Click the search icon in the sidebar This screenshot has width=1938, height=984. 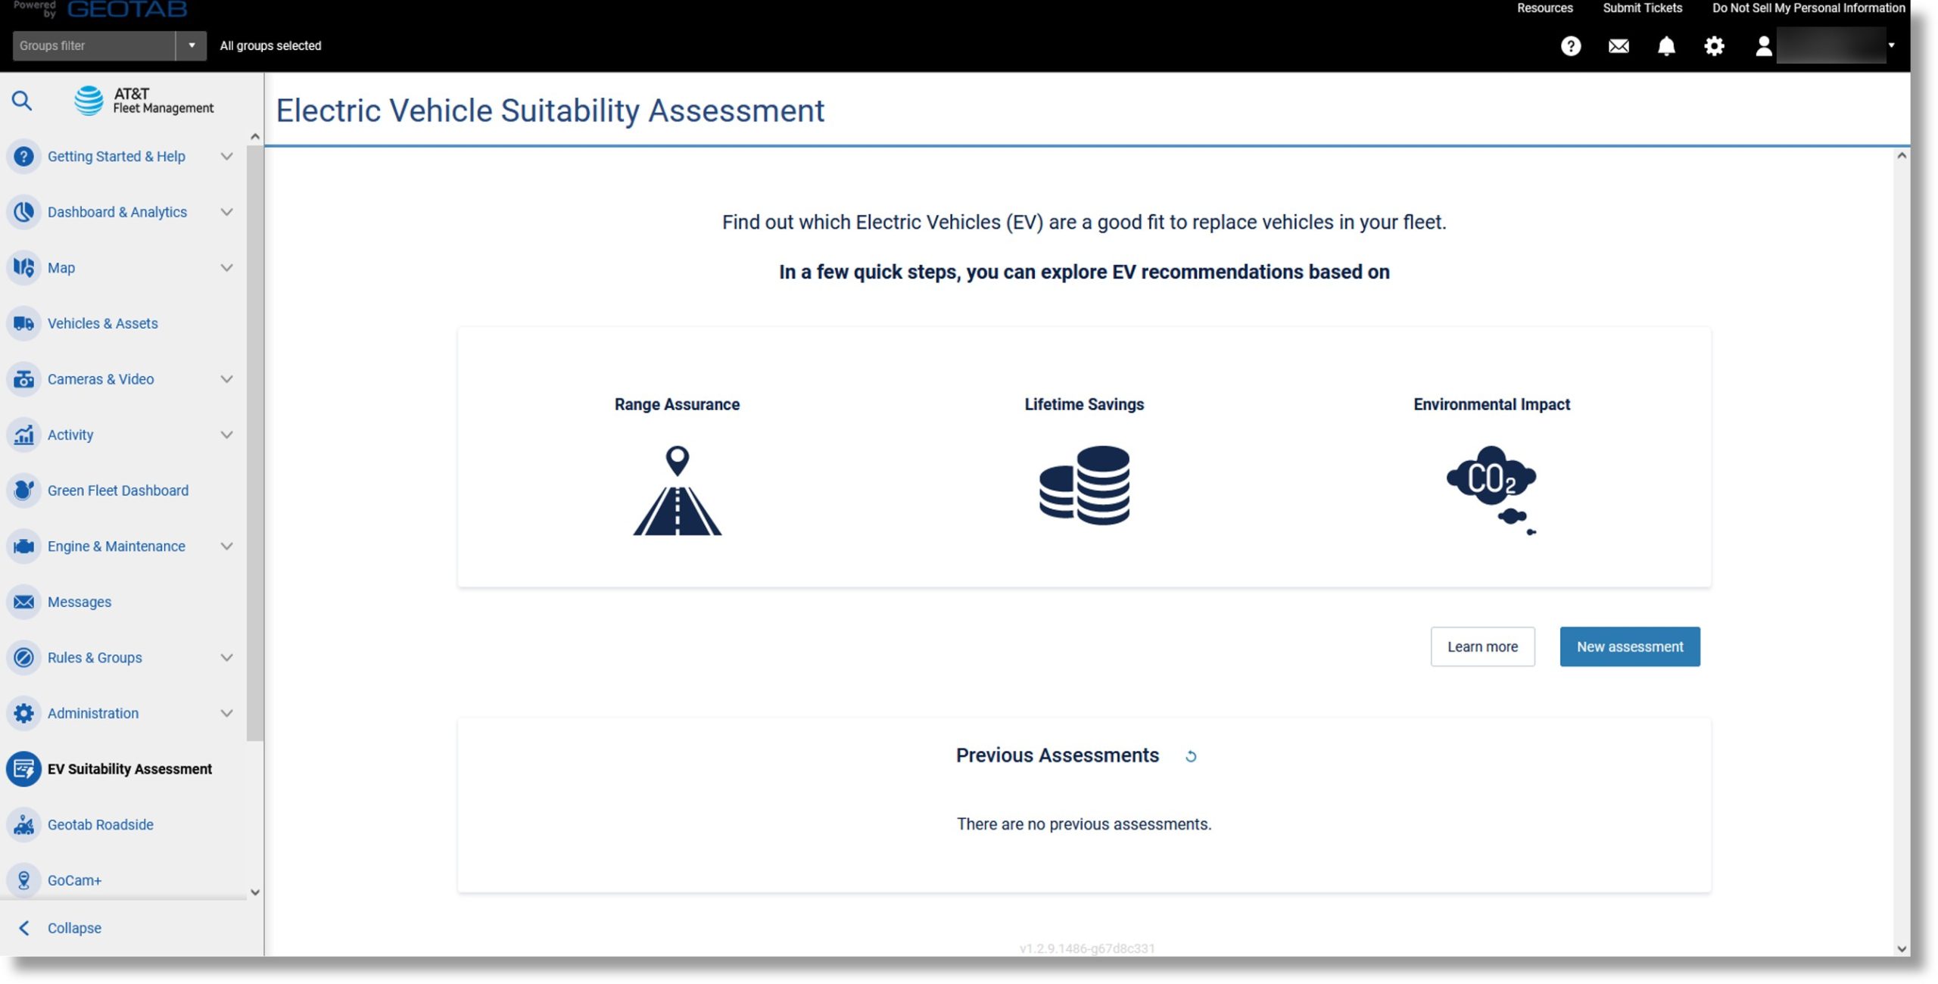(21, 99)
